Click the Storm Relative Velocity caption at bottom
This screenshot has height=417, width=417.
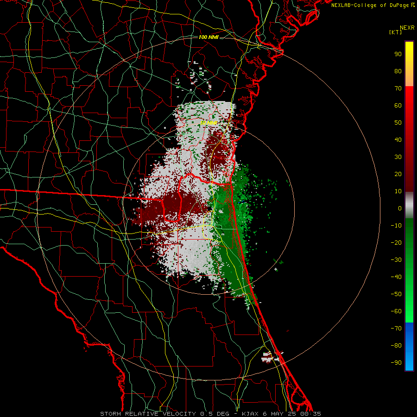210,414
